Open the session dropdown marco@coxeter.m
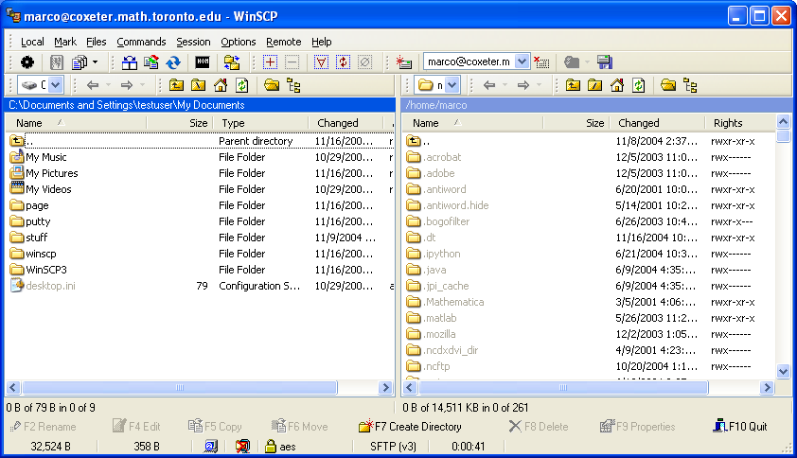Screen dimensions: 797x458 pyautogui.click(x=522, y=62)
